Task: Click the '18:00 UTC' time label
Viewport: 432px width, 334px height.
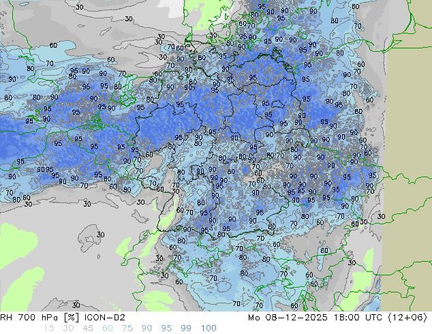Action: [358, 318]
